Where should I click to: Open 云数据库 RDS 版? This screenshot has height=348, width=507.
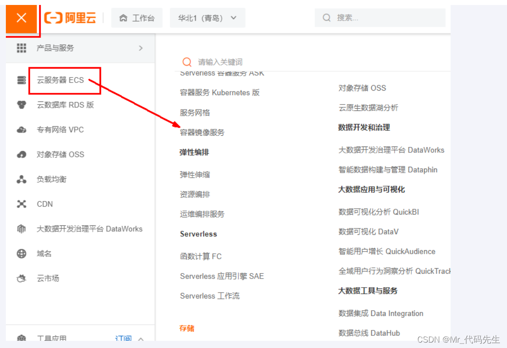point(65,105)
